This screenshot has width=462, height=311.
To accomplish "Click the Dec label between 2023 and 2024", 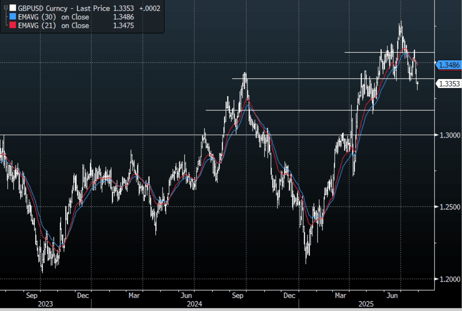I will point(83,295).
